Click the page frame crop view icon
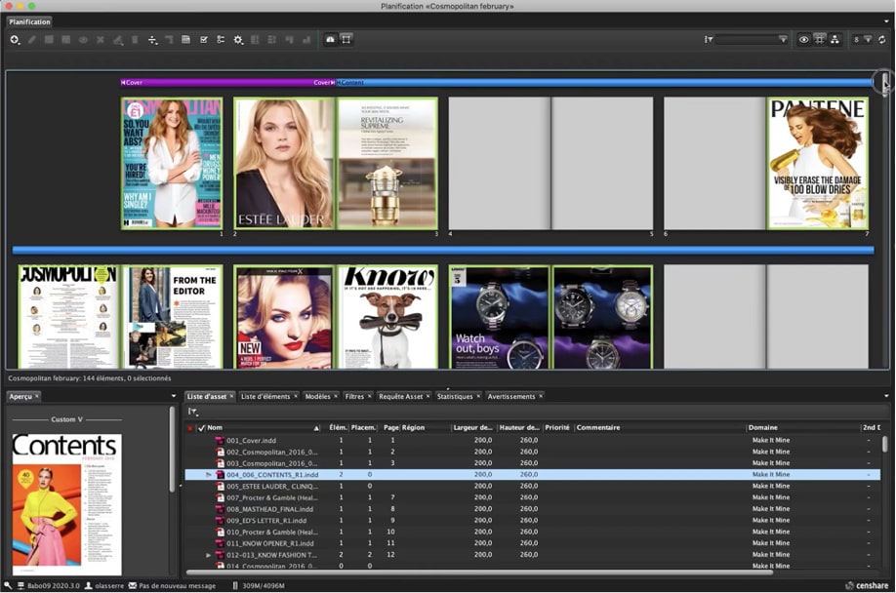 tap(346, 39)
